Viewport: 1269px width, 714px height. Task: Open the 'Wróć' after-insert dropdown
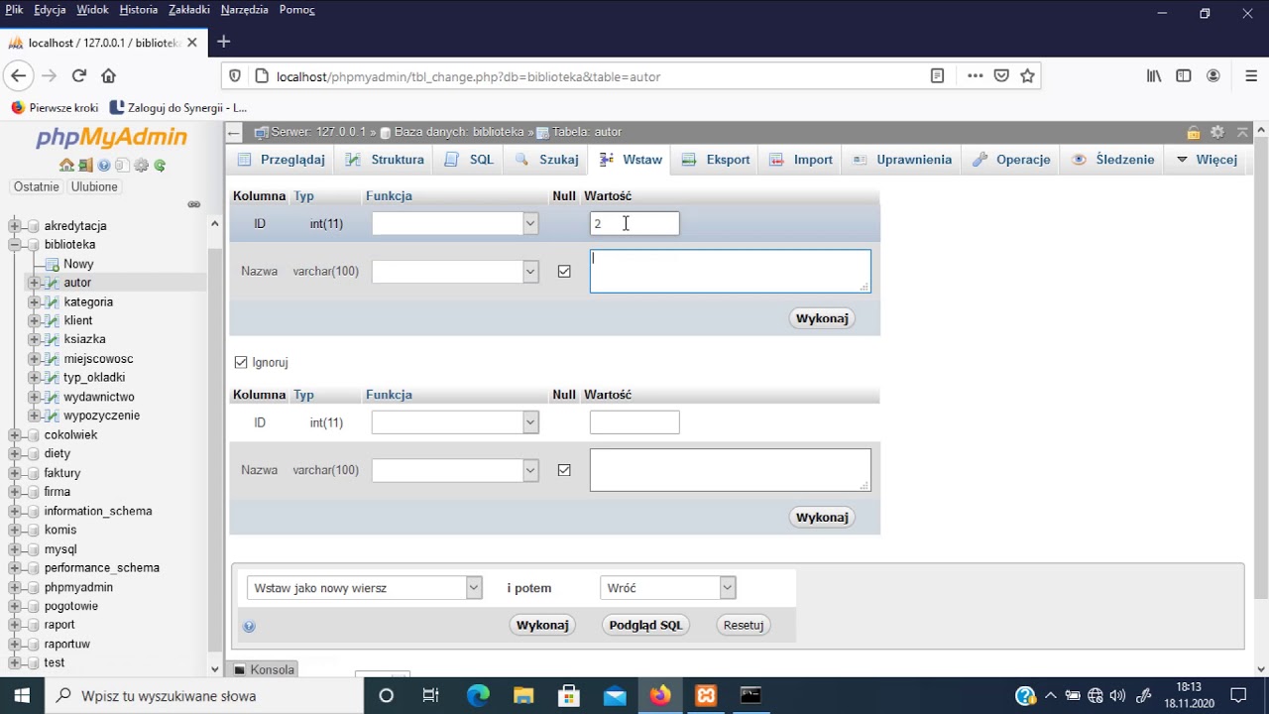click(x=667, y=588)
